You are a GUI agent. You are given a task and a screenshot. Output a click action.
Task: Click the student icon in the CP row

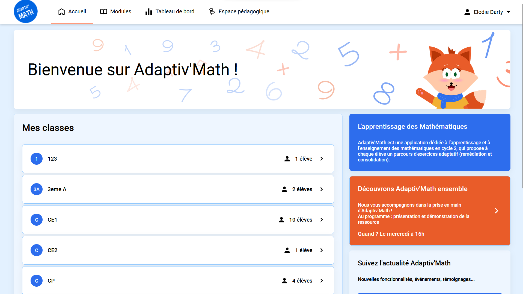[284, 281]
